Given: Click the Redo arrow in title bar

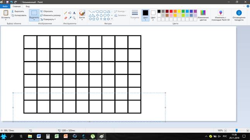Looking at the screenshot, I should [x=15, y=2].
